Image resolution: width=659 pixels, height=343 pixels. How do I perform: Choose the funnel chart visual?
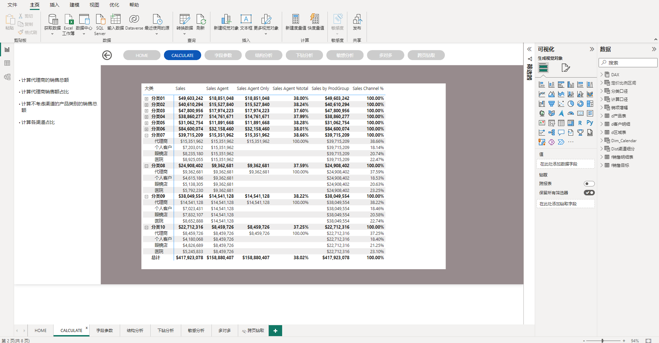(x=552, y=104)
